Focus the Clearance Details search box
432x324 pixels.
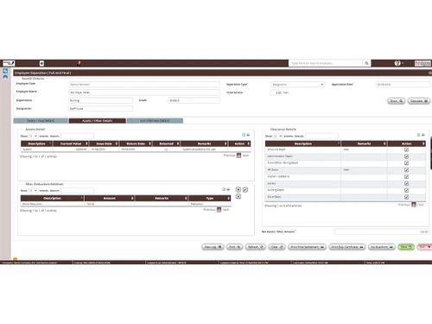click(321, 136)
